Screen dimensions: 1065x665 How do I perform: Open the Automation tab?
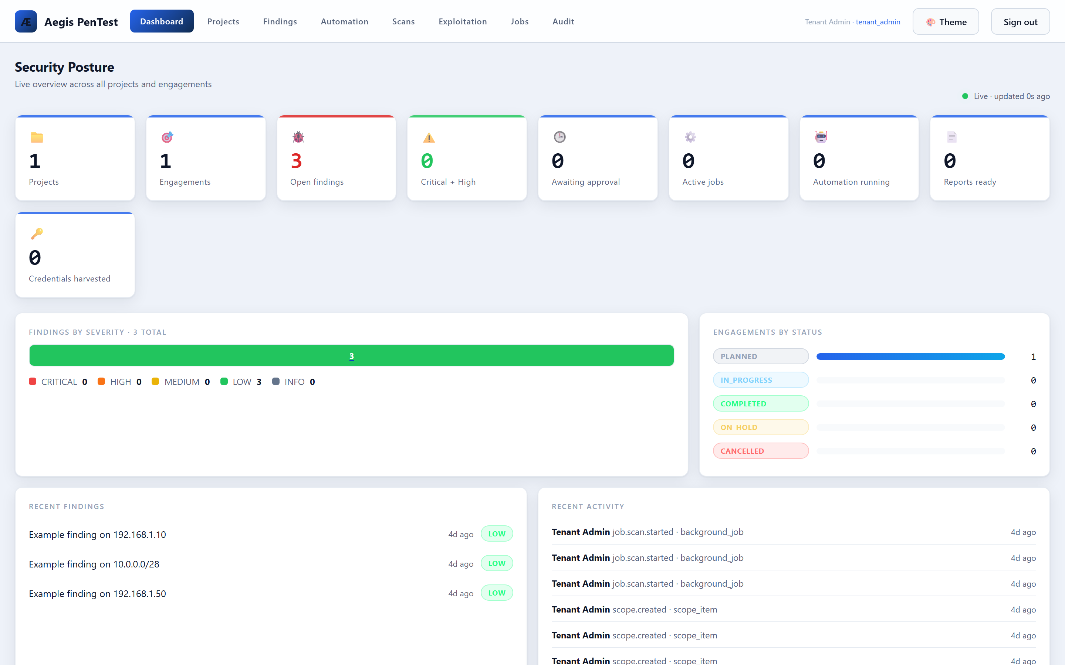[345, 21]
